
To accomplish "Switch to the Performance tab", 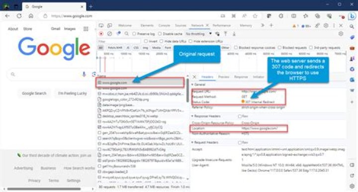I will (222, 25).
